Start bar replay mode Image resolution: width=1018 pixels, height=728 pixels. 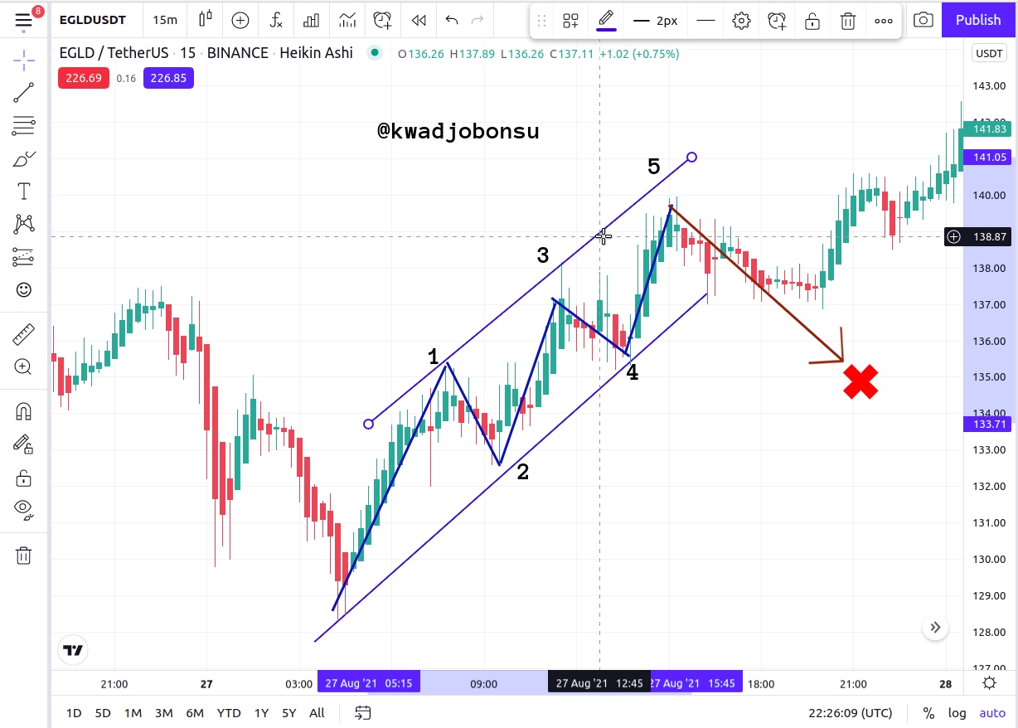point(419,20)
